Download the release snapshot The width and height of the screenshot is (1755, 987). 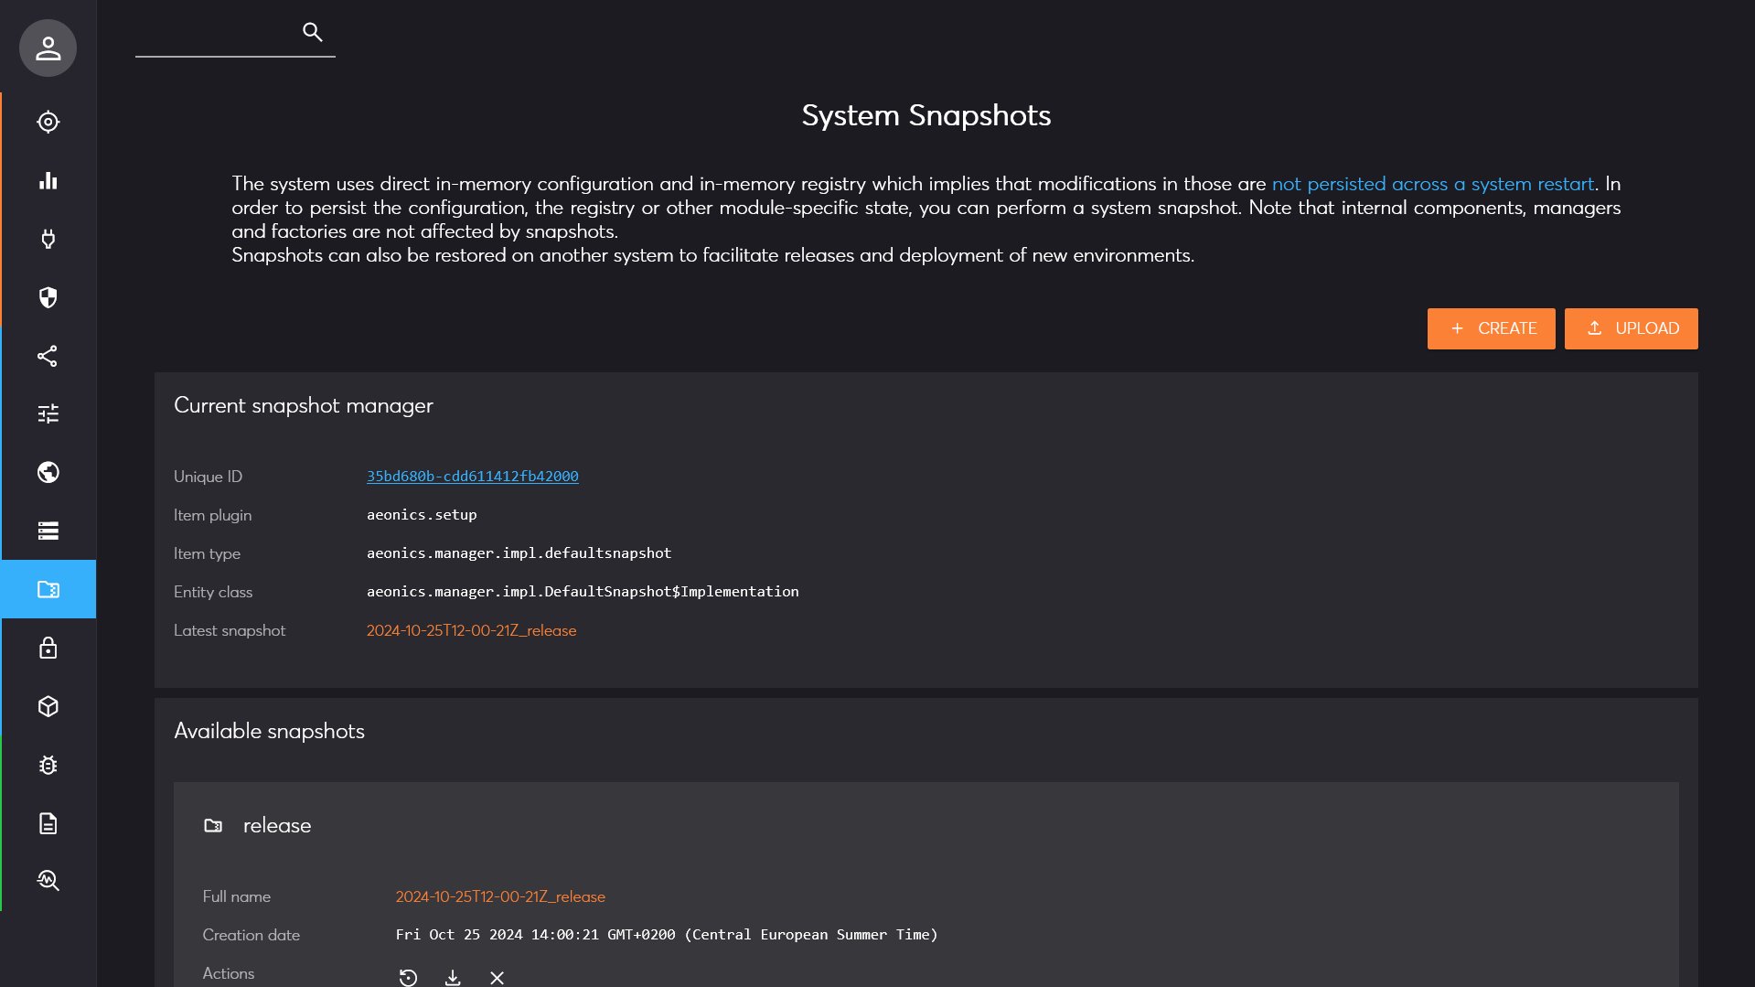coord(452,977)
